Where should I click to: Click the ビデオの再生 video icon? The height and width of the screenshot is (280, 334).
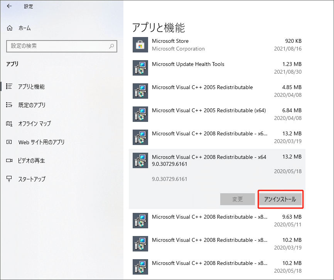(x=10, y=161)
